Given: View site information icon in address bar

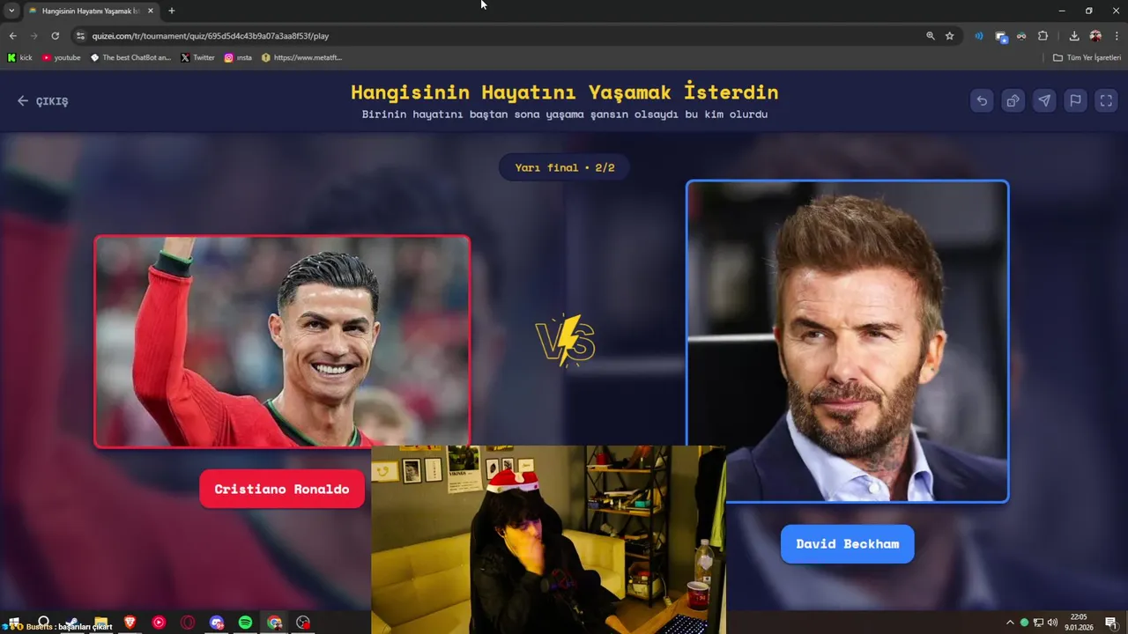Looking at the screenshot, I should point(80,36).
